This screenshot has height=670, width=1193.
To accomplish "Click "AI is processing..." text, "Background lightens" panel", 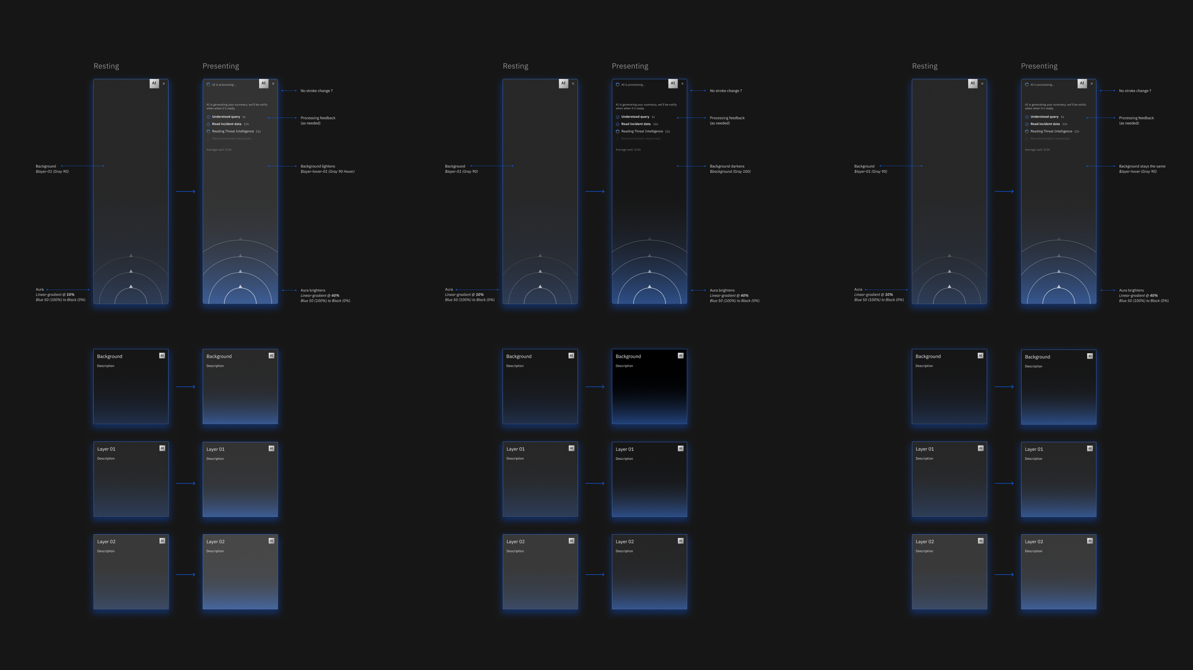I will (224, 85).
